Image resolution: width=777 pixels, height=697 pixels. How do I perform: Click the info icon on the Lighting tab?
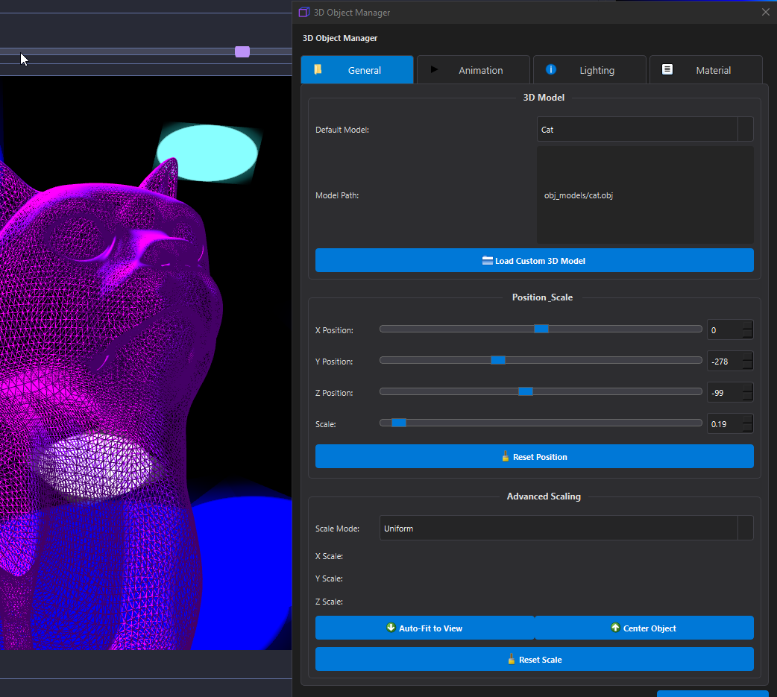(x=551, y=69)
